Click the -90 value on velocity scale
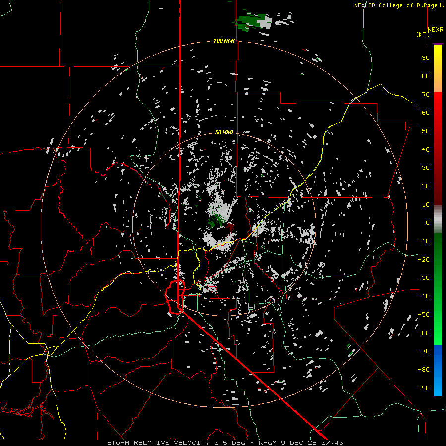Image resolution: width=446 pixels, height=446 pixels. [424, 388]
